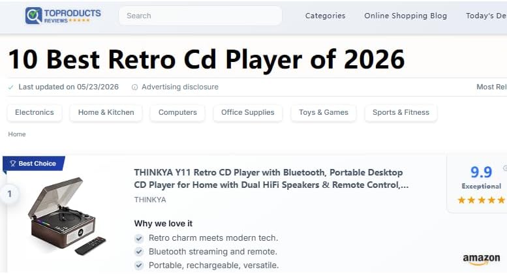Click the check icon beside Retro charm
The height and width of the screenshot is (274, 507).
point(139,239)
